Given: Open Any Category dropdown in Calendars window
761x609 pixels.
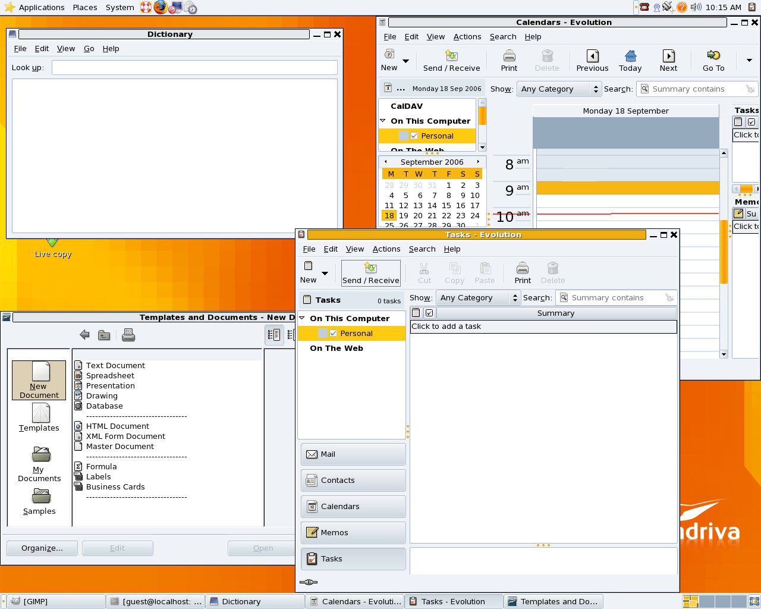Looking at the screenshot, I should [559, 89].
